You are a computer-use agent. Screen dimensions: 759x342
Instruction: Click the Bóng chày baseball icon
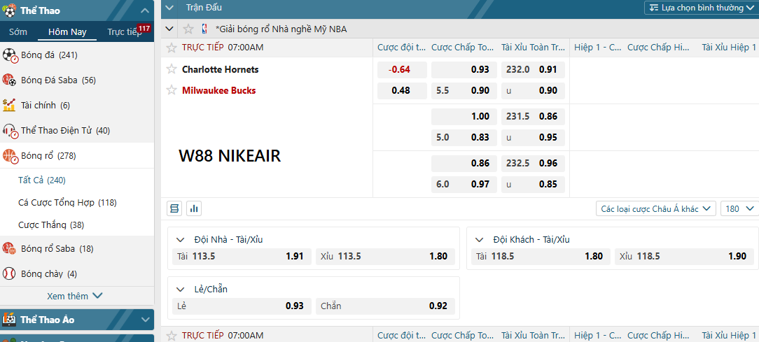pyautogui.click(x=10, y=273)
